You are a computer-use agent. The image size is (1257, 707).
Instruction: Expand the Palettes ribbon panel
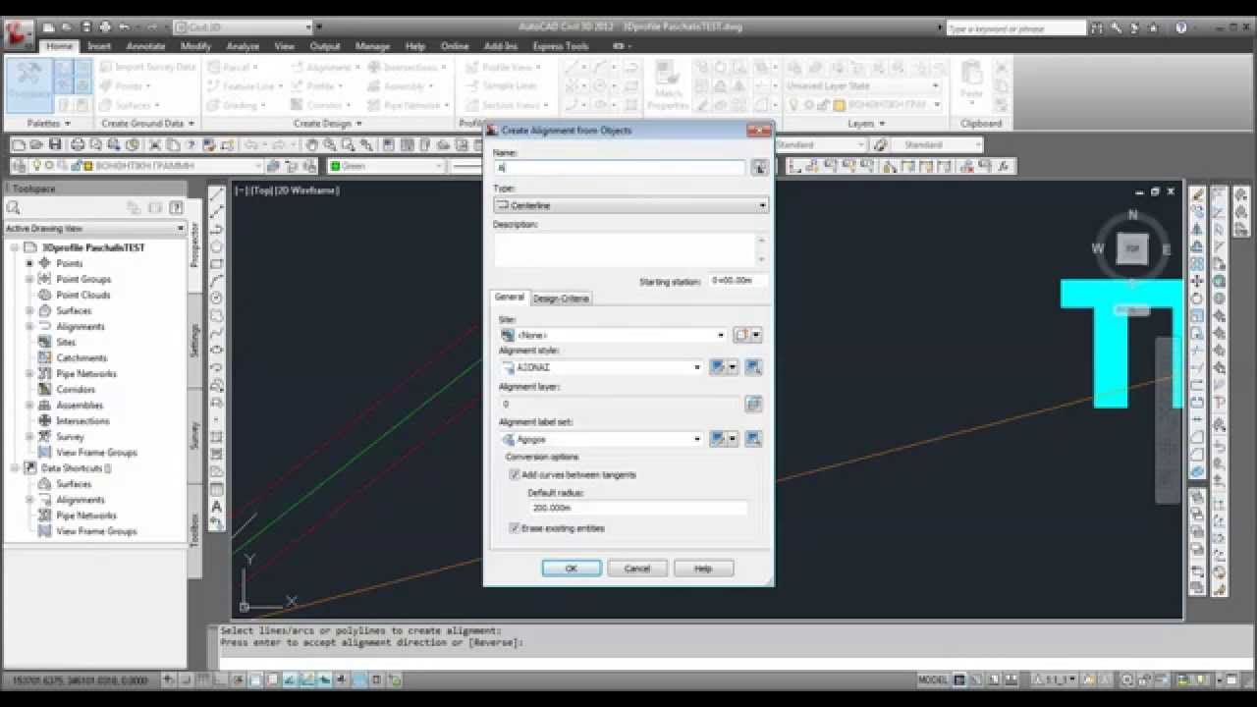pyautogui.click(x=49, y=124)
